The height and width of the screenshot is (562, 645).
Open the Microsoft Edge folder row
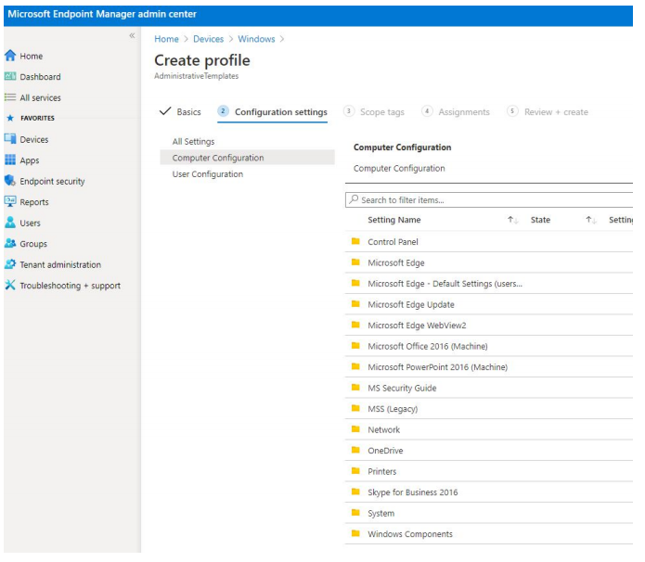pyautogui.click(x=489, y=262)
